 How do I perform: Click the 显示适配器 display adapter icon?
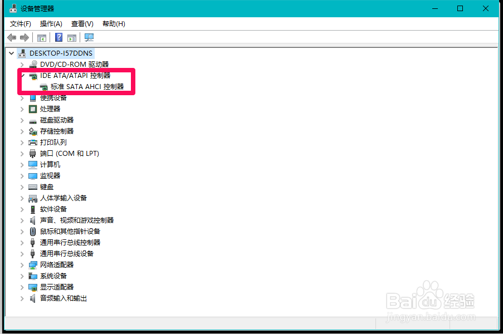[x=33, y=287]
